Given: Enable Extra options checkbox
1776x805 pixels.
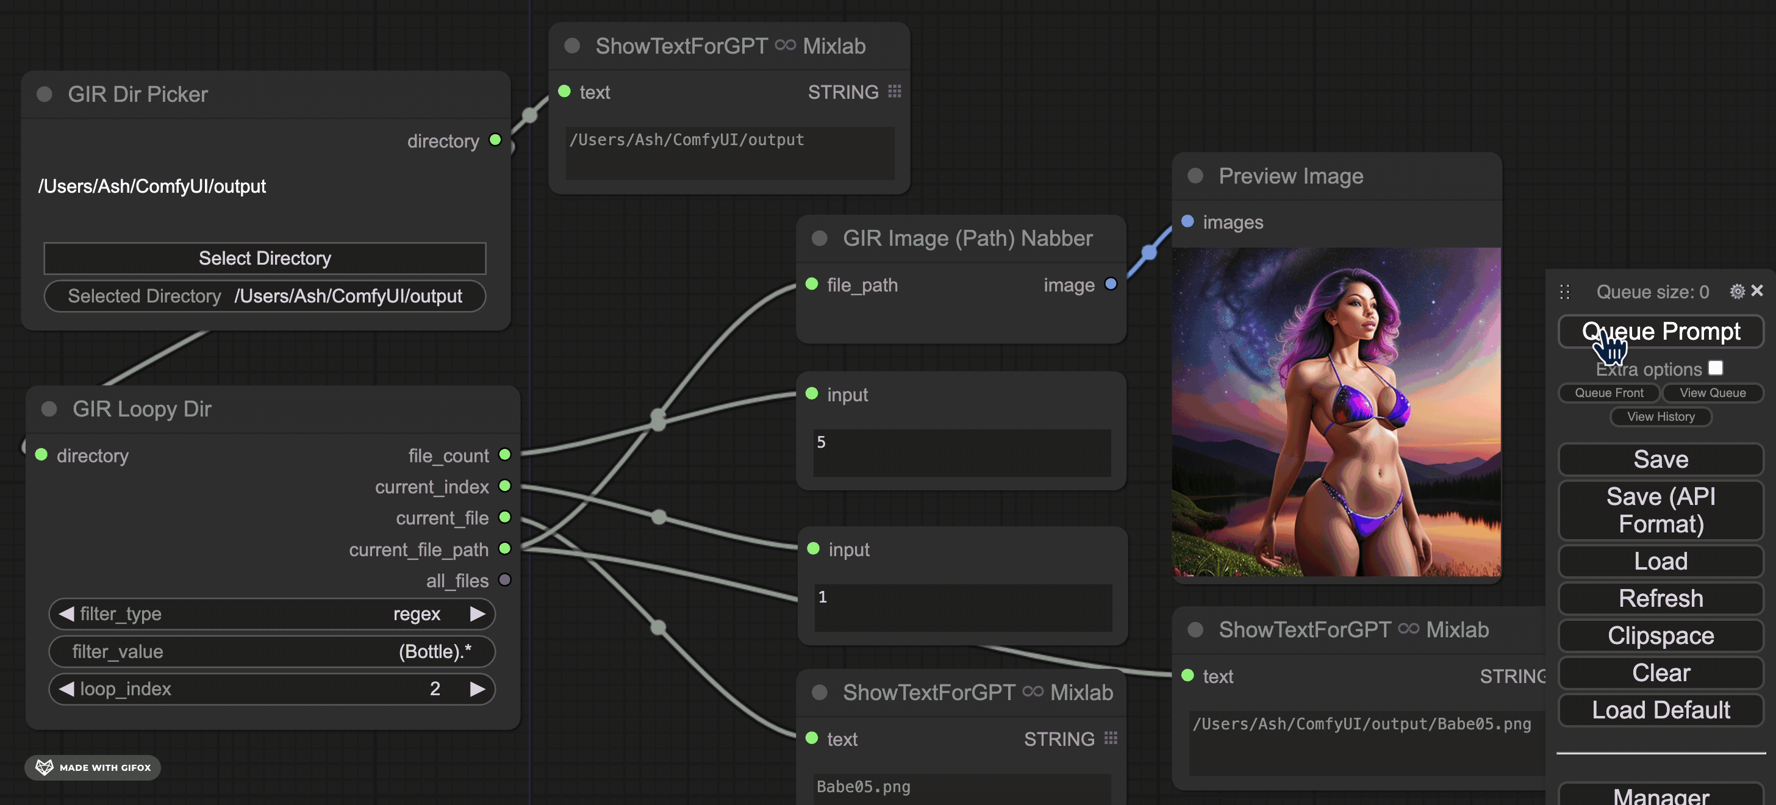Looking at the screenshot, I should click(x=1716, y=366).
